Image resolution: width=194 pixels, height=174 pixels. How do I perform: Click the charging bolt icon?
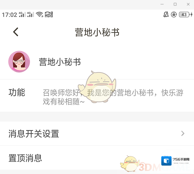(192, 15)
